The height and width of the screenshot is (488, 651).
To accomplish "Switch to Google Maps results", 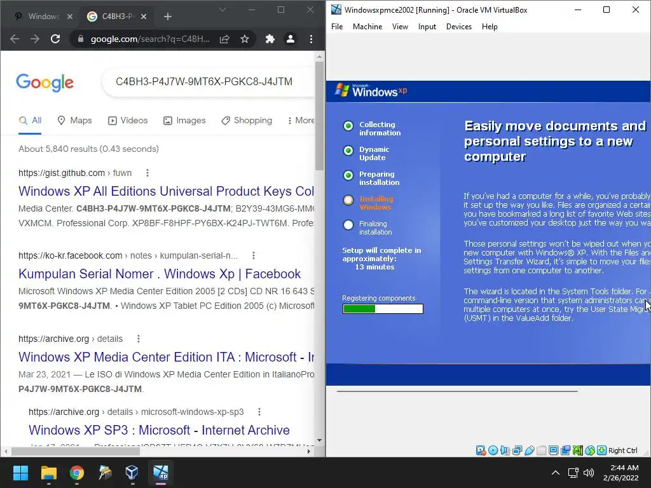I will [75, 120].
